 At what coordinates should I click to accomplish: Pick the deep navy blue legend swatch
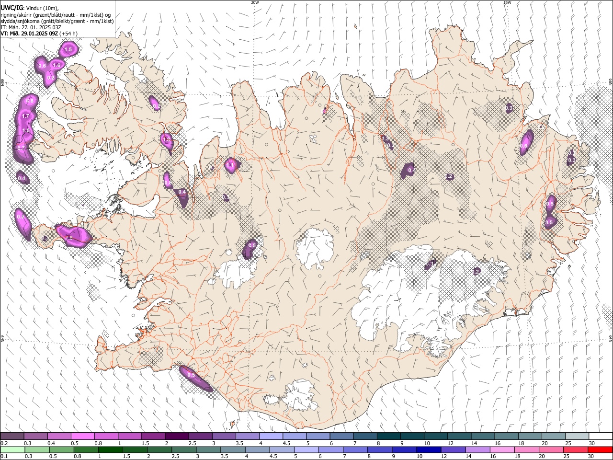[428, 450]
